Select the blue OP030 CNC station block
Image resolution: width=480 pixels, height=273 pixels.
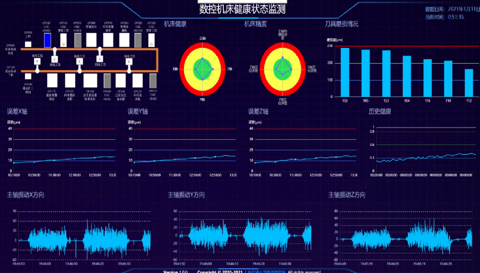[x=47, y=40]
